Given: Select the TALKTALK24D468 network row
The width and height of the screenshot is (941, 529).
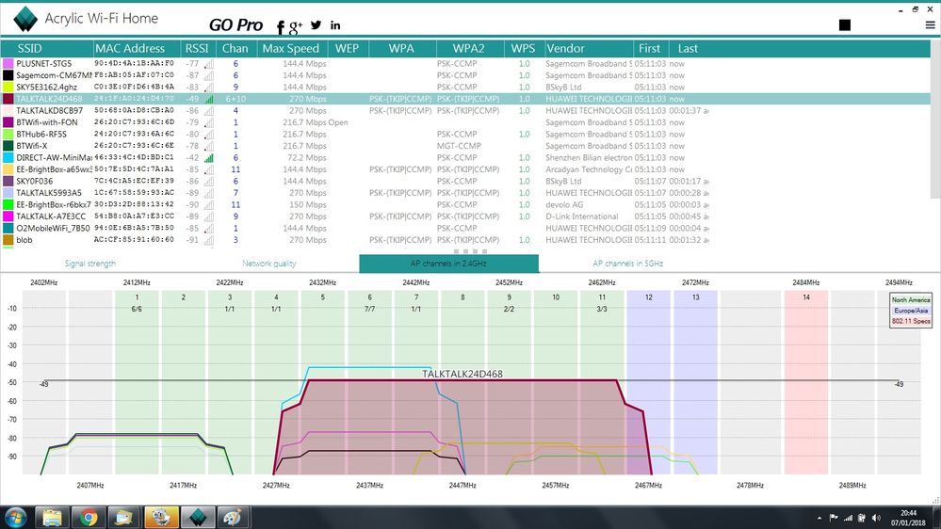Looking at the screenshot, I should point(465,99).
